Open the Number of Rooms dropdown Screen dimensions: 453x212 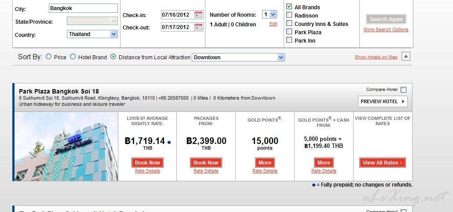coord(269,14)
